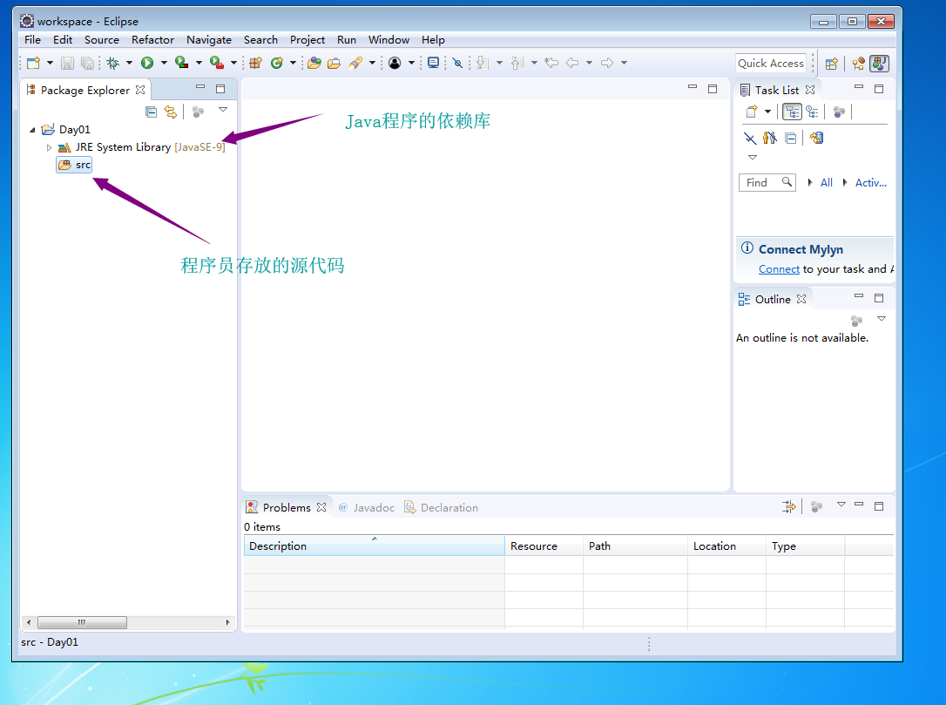Open the Debug configurations dropdown arrow
The image size is (946, 705).
129,63
